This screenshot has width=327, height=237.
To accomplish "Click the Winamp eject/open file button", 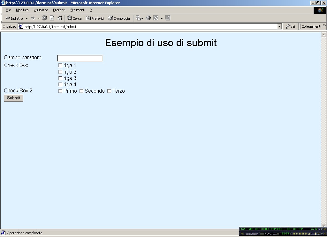I will [309, 234].
